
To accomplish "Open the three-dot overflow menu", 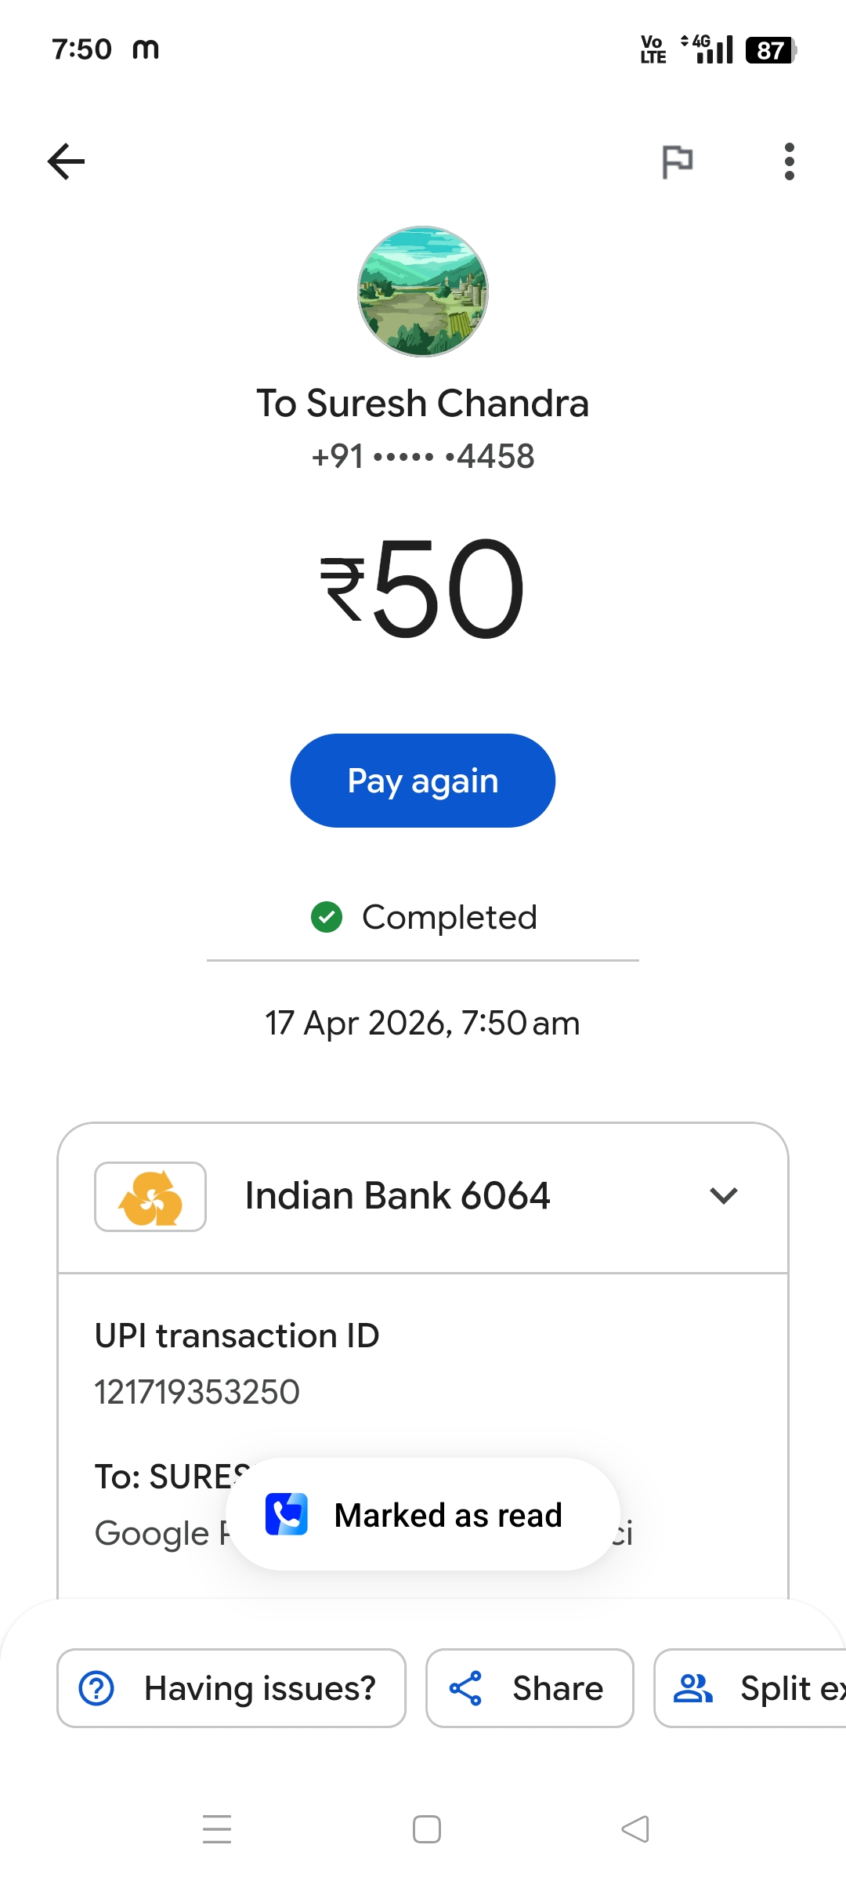I will 789,161.
